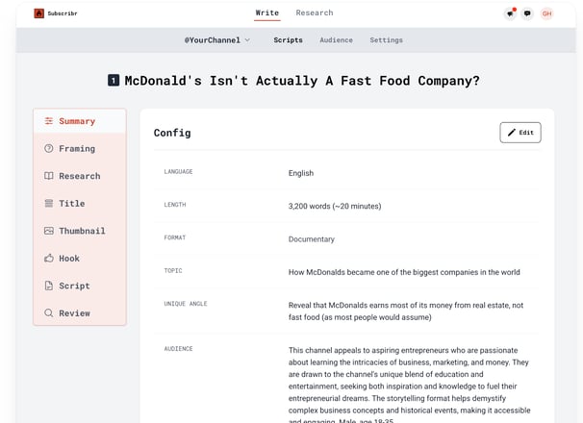Go to the Review step
The height and width of the screenshot is (423, 583).
(x=80, y=313)
